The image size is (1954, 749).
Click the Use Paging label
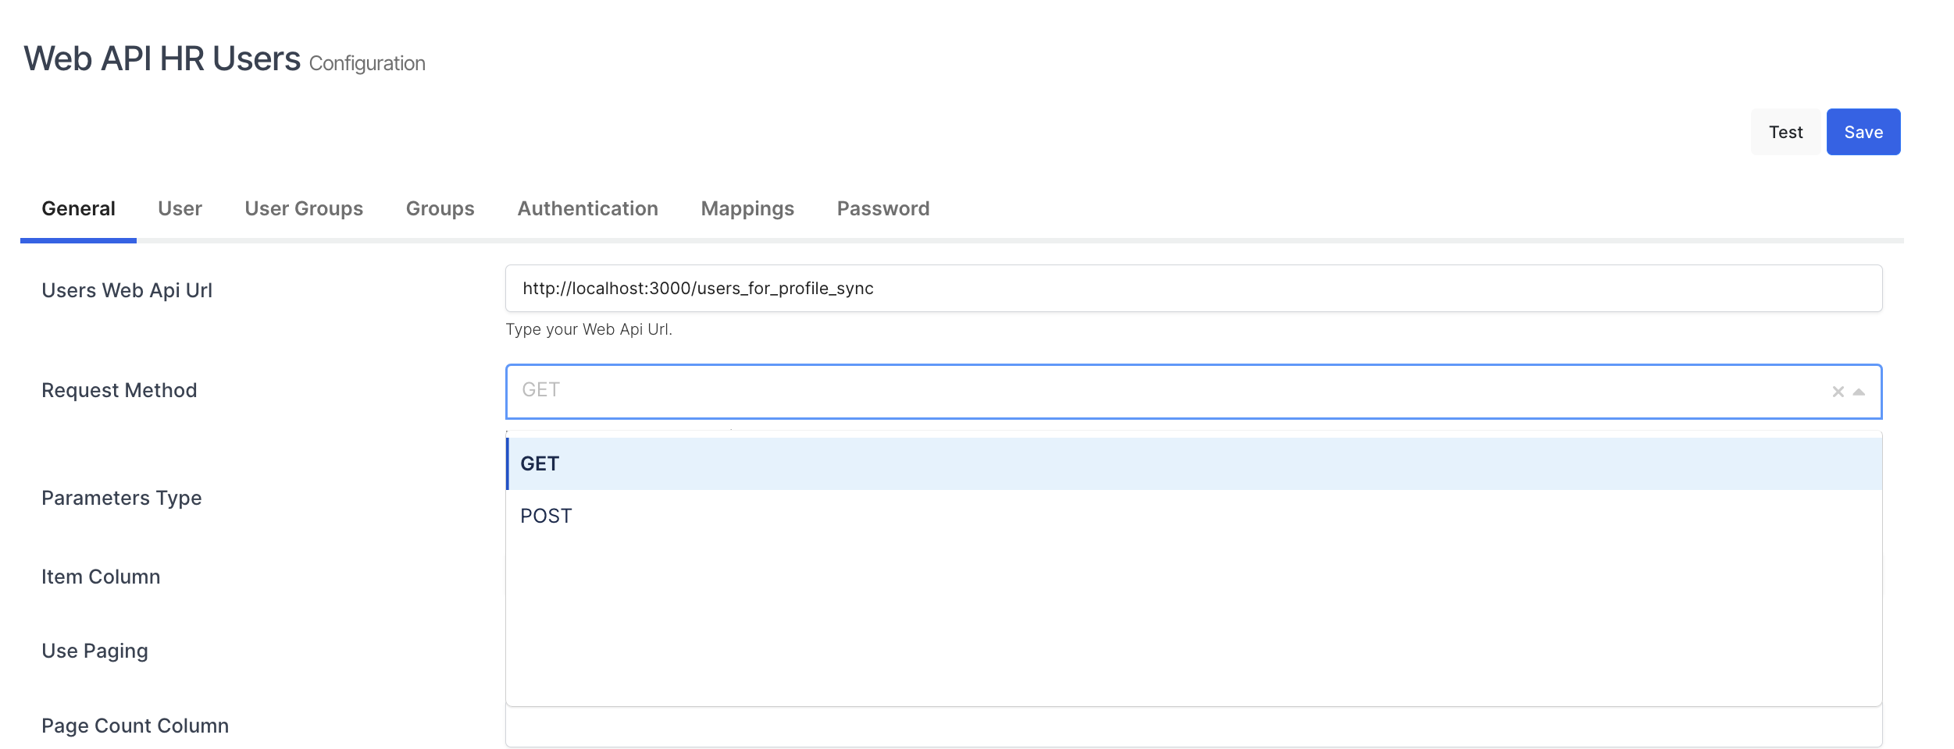(94, 651)
